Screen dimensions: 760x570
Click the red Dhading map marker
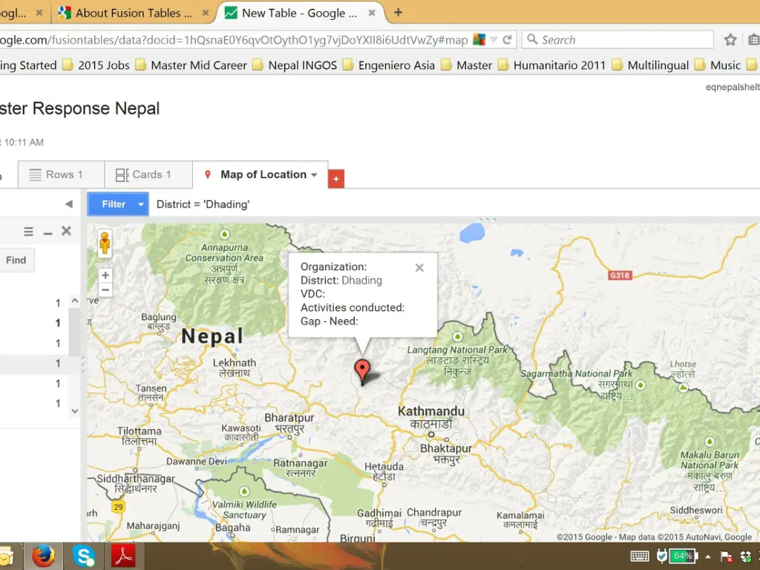(x=362, y=371)
